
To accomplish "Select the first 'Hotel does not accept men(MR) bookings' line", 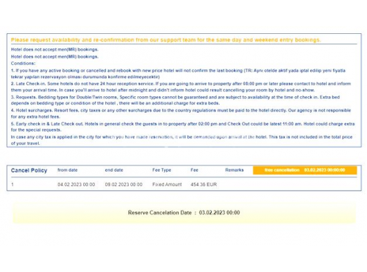I will (55, 50).
